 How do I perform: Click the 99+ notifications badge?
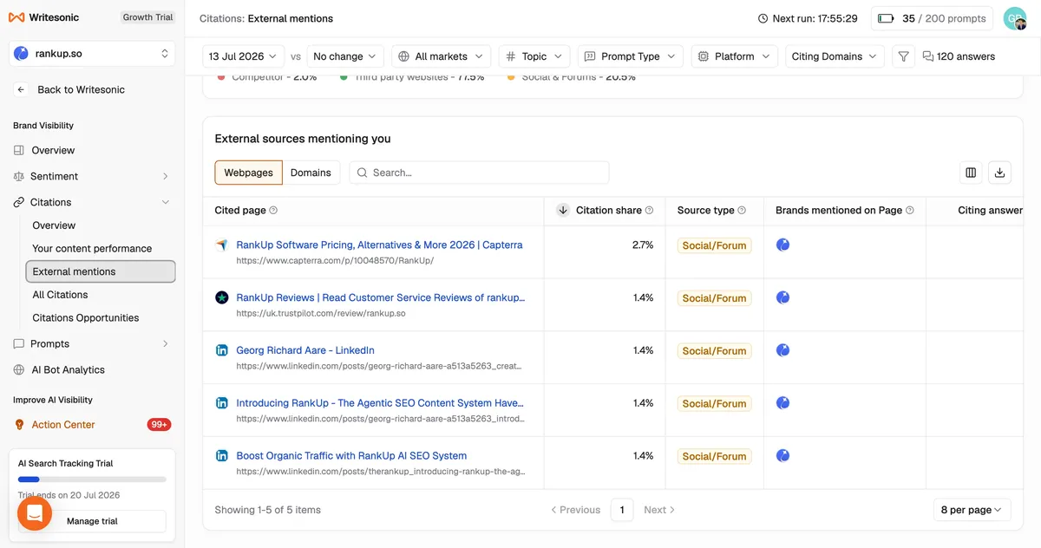point(159,425)
